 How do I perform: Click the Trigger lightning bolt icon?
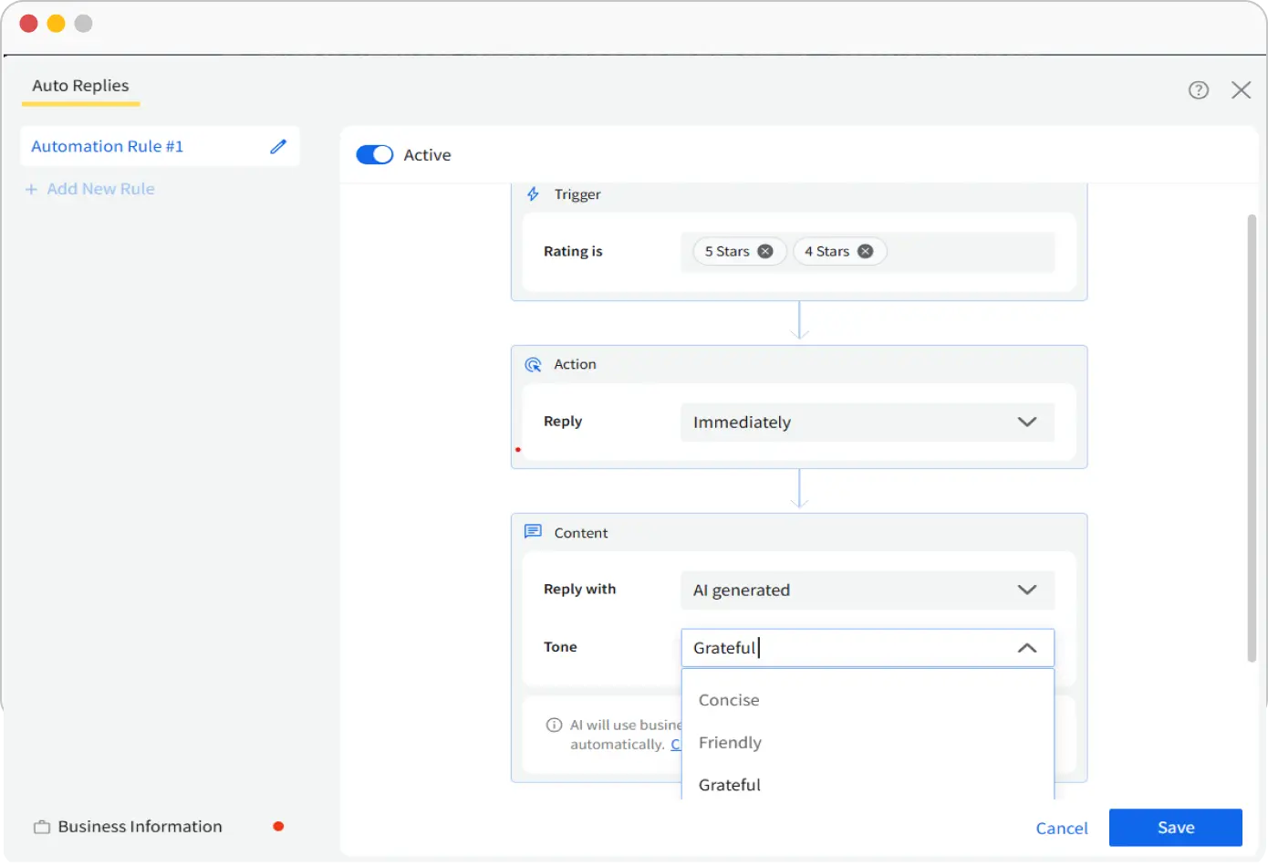coord(533,193)
